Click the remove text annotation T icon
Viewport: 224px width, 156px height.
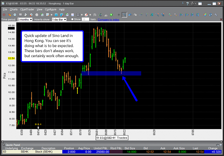coord(62,15)
